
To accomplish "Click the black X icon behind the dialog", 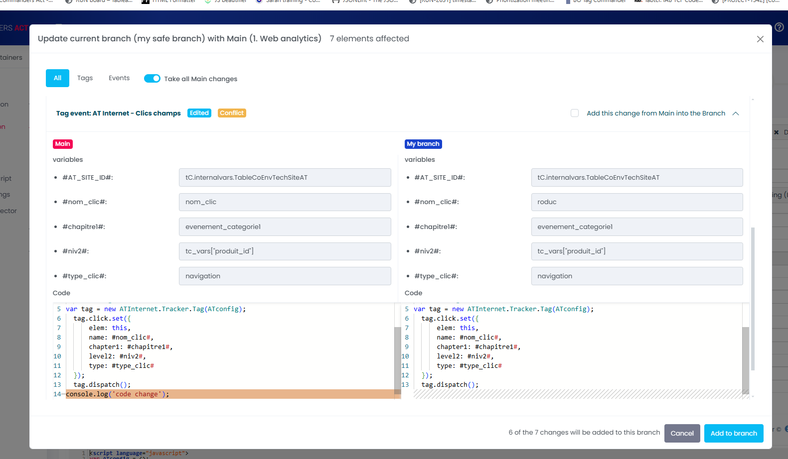I will [x=776, y=132].
